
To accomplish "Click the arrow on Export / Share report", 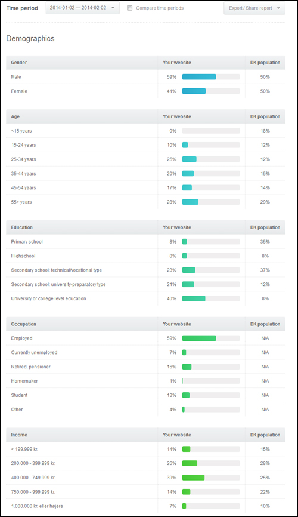I will pyautogui.click(x=278, y=8).
